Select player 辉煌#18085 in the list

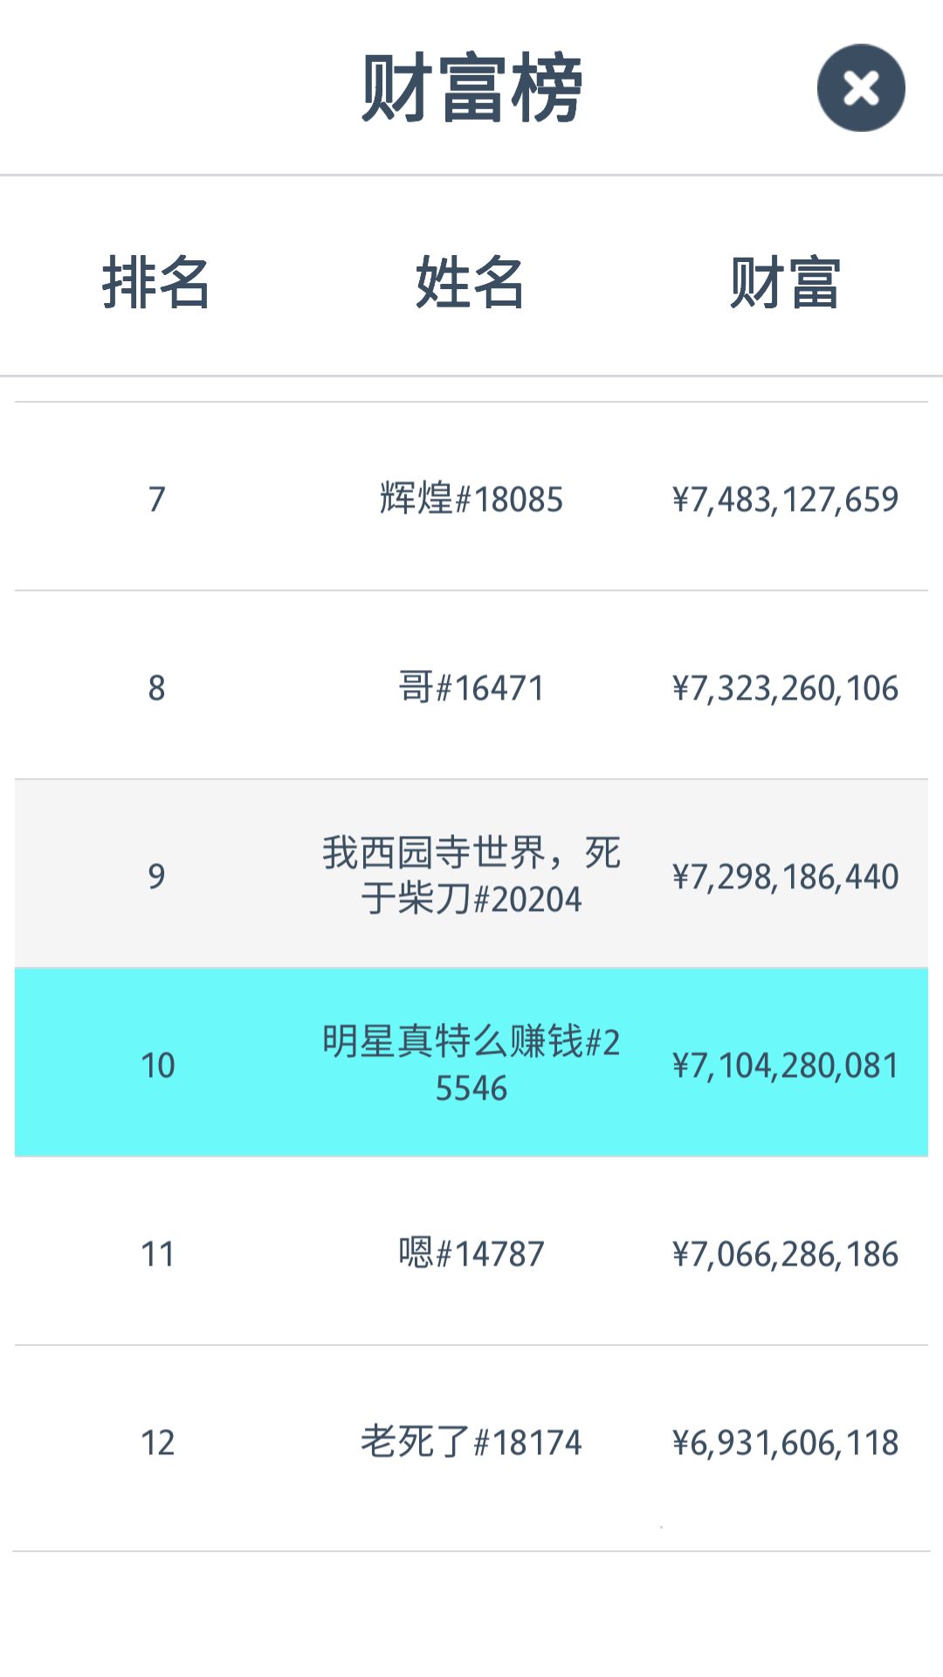471,499
